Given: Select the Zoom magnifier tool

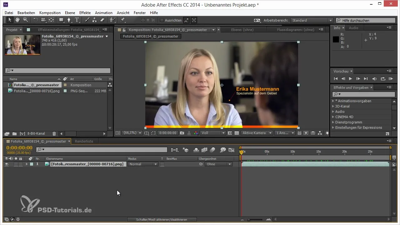Looking at the screenshot, I should (25, 20).
